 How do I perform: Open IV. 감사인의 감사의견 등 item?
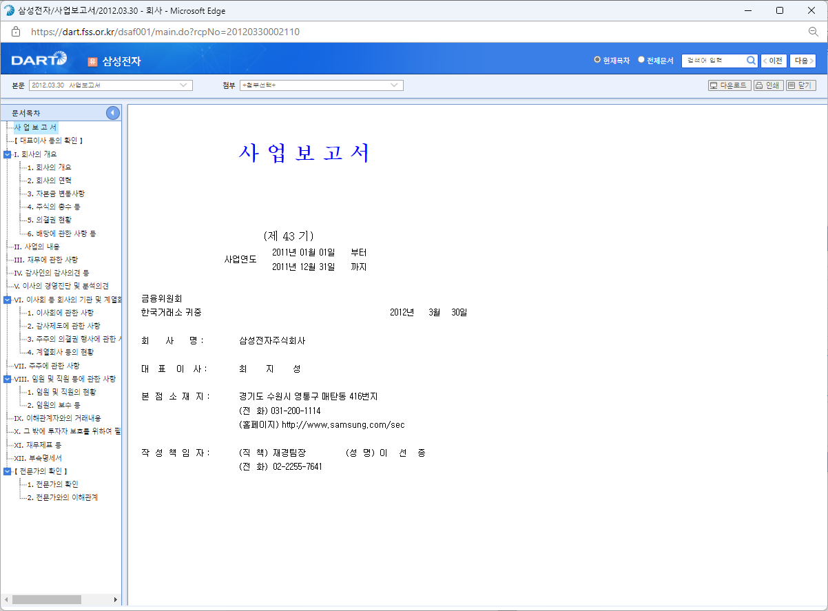point(51,273)
